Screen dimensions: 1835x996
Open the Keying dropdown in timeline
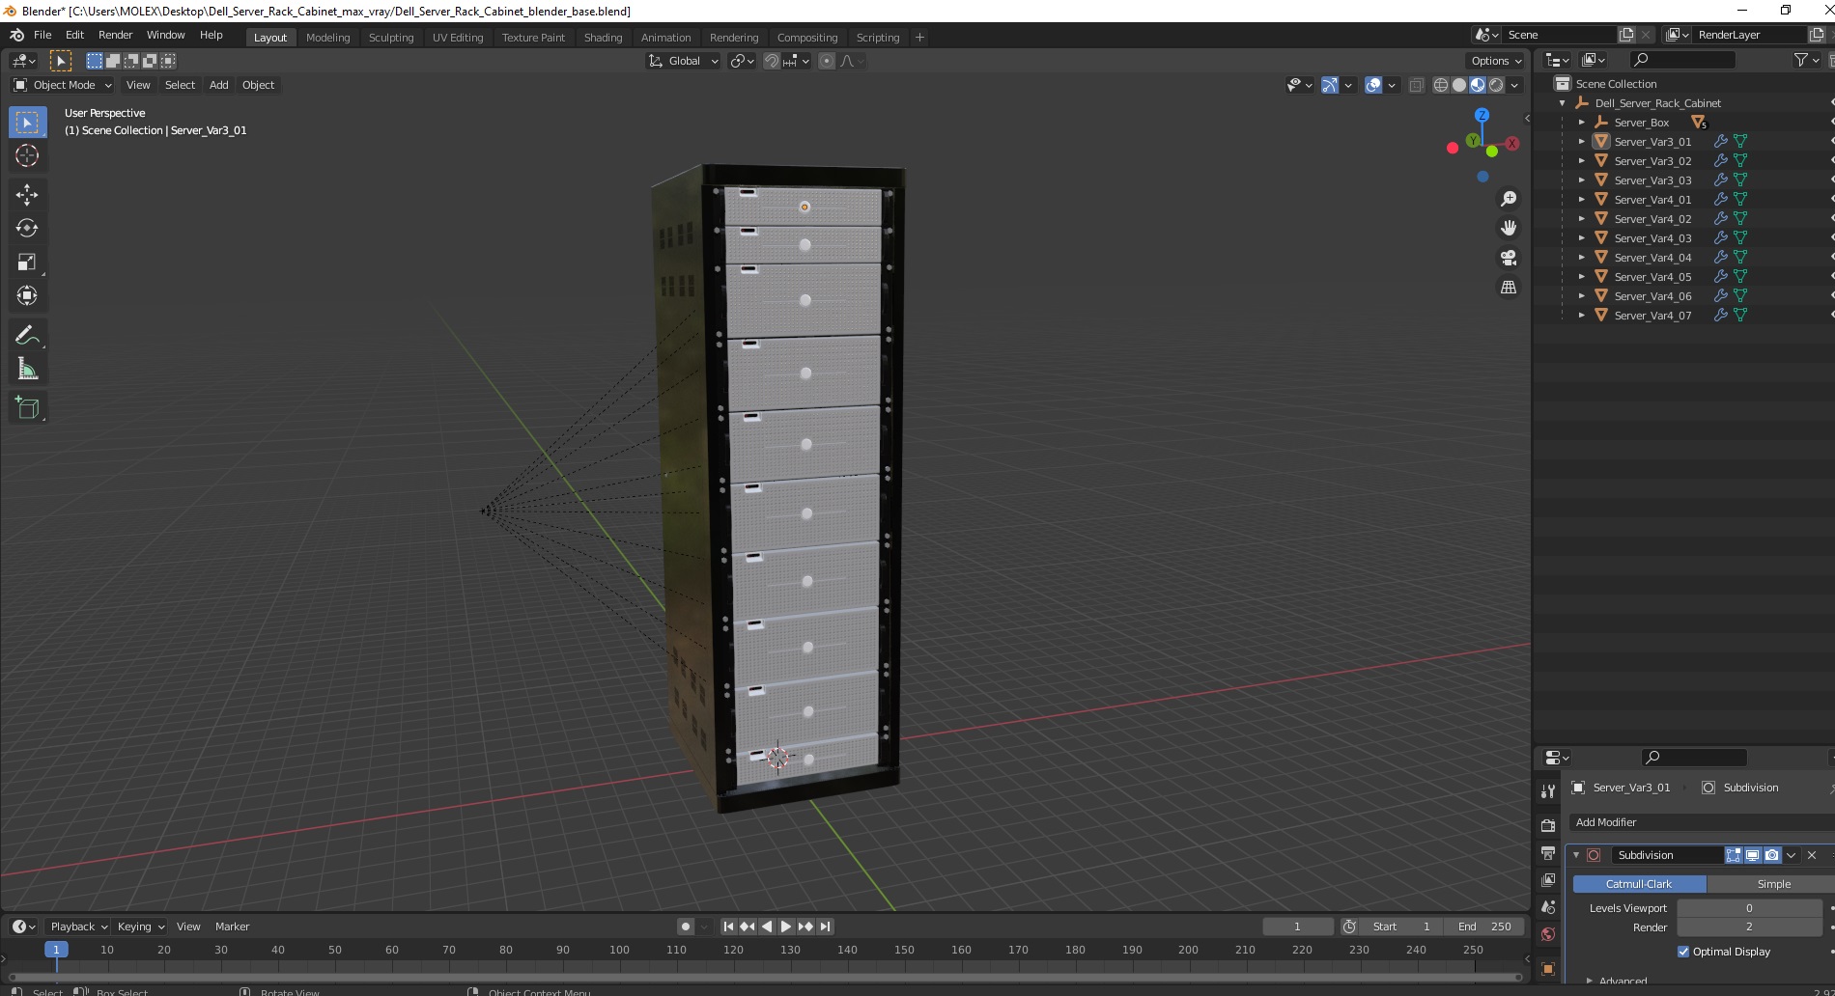click(141, 927)
